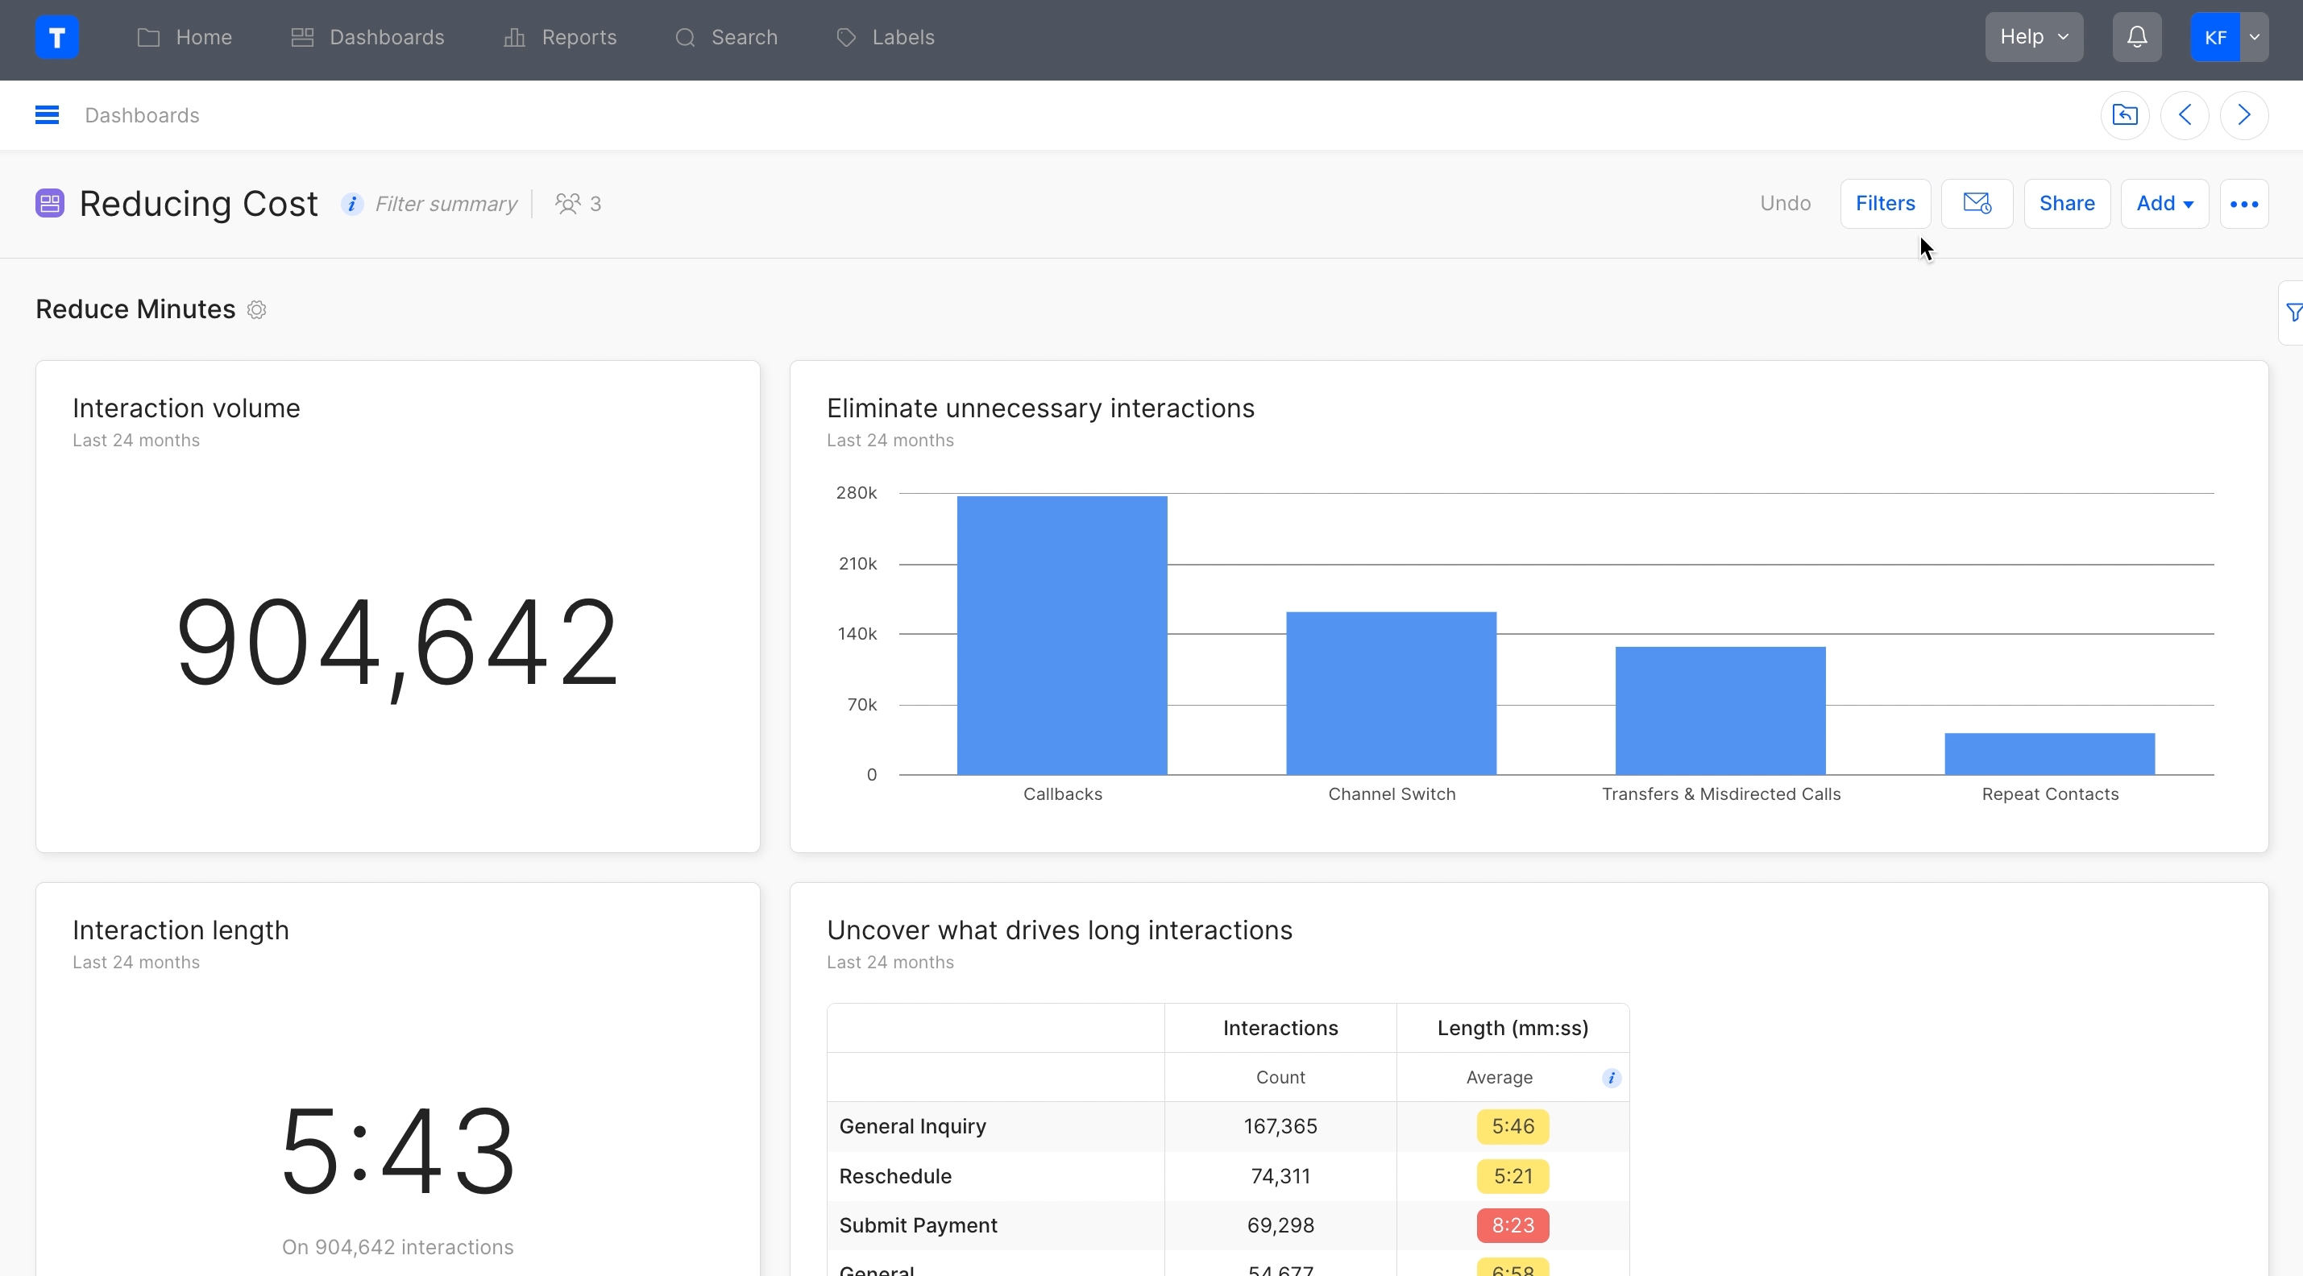The width and height of the screenshot is (2303, 1276).
Task: Click the Share button
Action: coord(2066,204)
